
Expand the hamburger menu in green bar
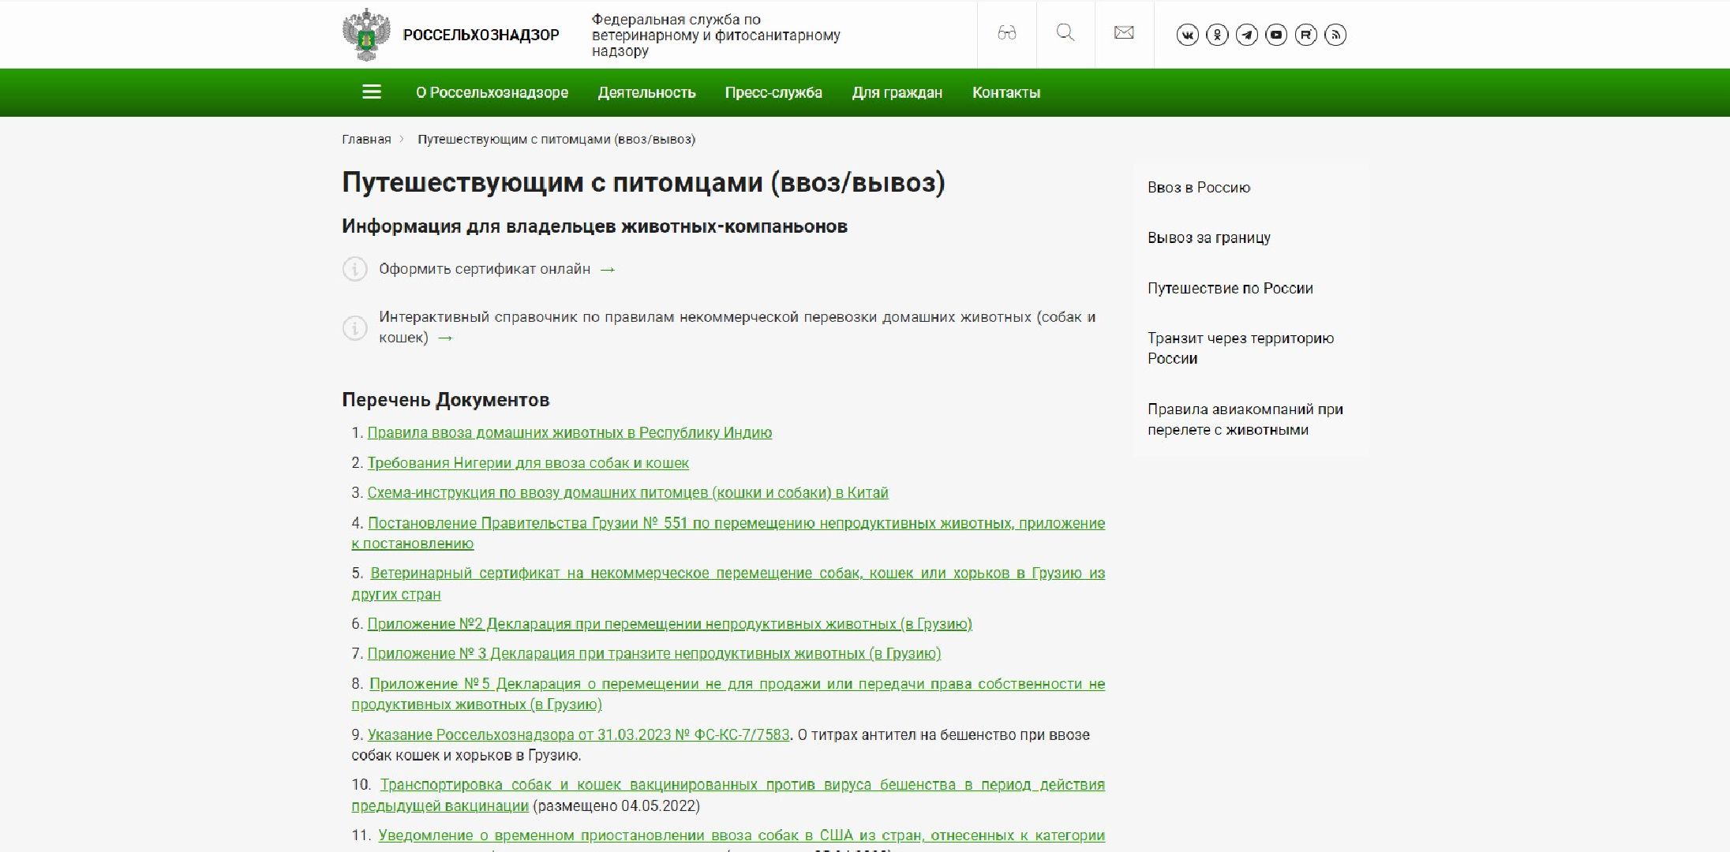tap(372, 92)
